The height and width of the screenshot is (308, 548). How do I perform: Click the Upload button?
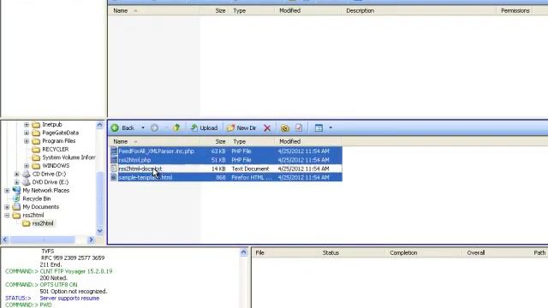(x=204, y=127)
